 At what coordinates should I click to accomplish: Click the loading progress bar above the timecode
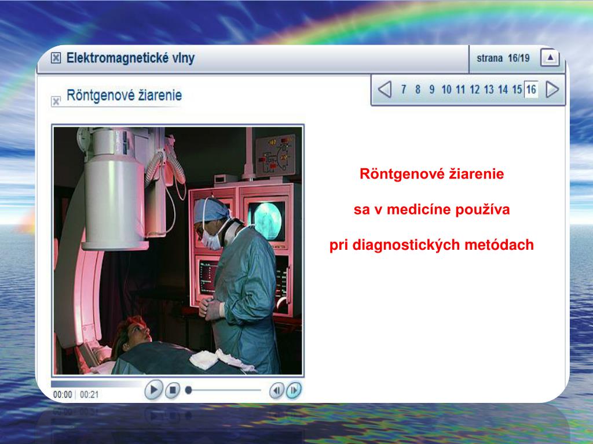pyautogui.click(x=97, y=384)
